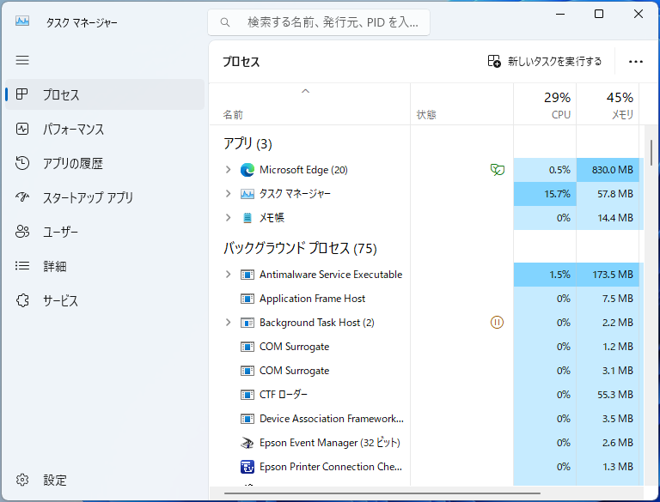Screen dimensions: 660x502
Task: Maximize the Task Manager window
Action: [x=598, y=14]
